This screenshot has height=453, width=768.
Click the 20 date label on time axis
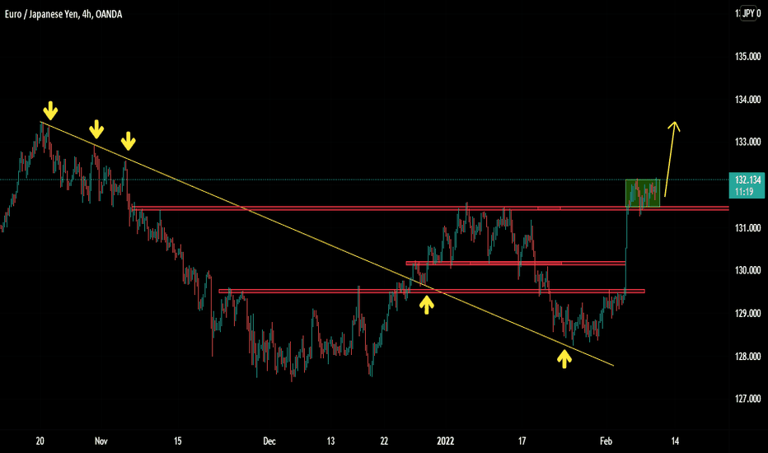(x=40, y=441)
